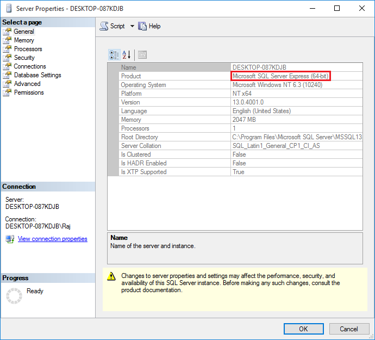Click the icon beside Security page
This screenshot has width=375, height=340.
7,58
